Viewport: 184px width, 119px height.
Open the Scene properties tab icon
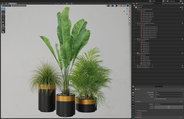click(x=133, y=100)
